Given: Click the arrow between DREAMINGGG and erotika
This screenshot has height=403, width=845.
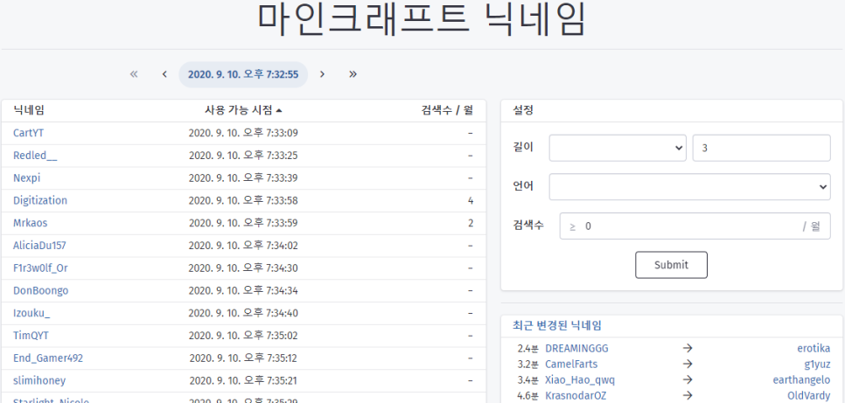Looking at the screenshot, I should (x=687, y=349).
